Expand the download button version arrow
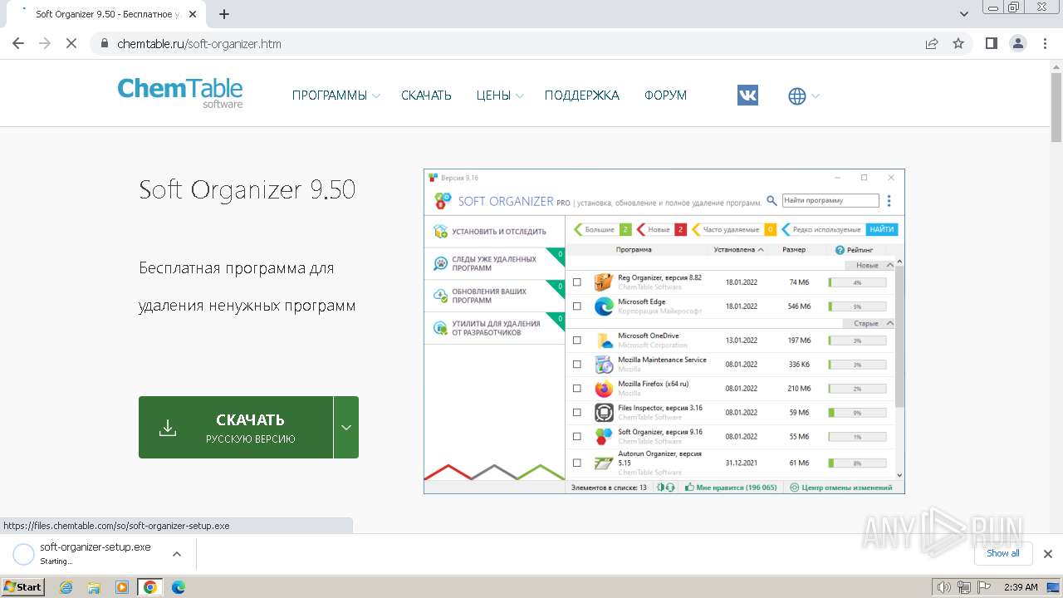This screenshot has height=598, width=1063. click(x=346, y=427)
